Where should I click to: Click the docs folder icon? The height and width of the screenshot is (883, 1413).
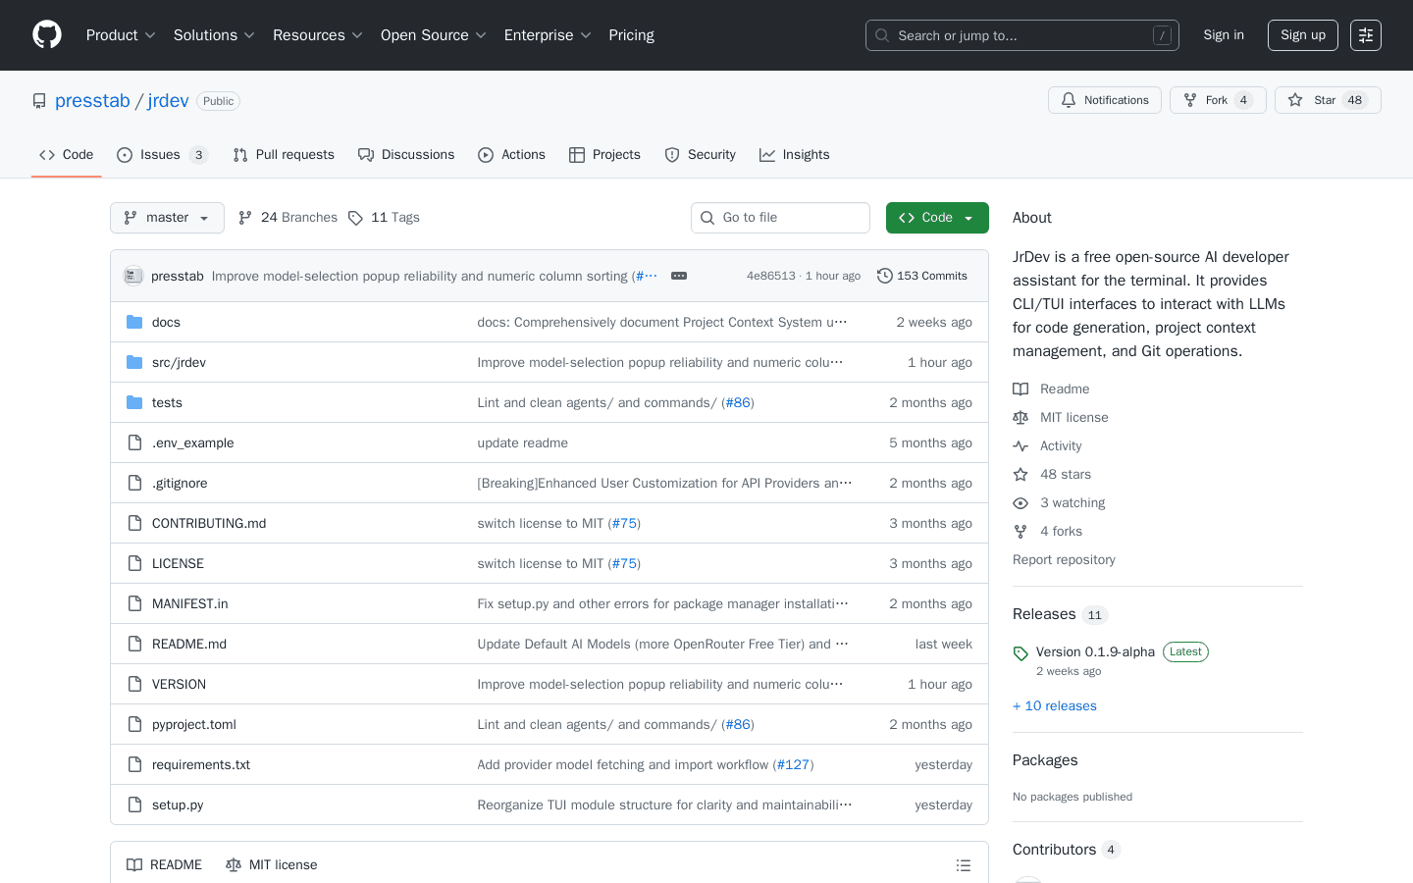click(133, 322)
